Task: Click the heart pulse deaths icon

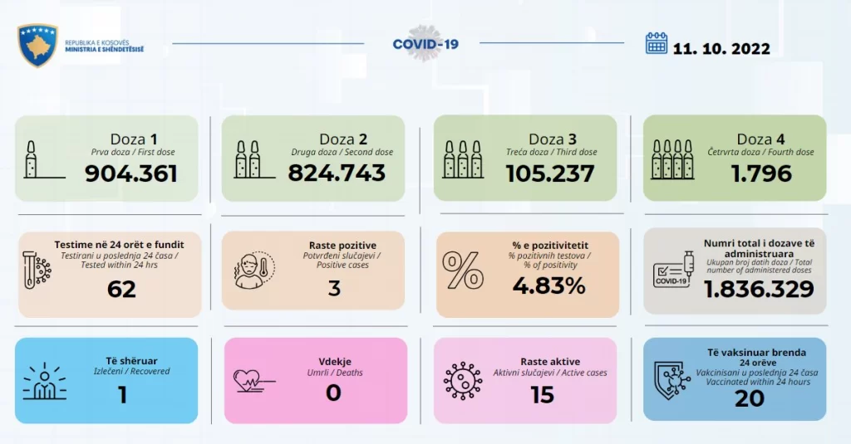Action: point(254,381)
